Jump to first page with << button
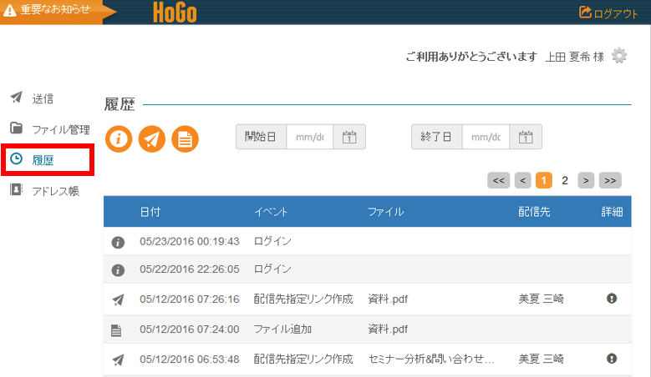The image size is (651, 377). (x=498, y=180)
